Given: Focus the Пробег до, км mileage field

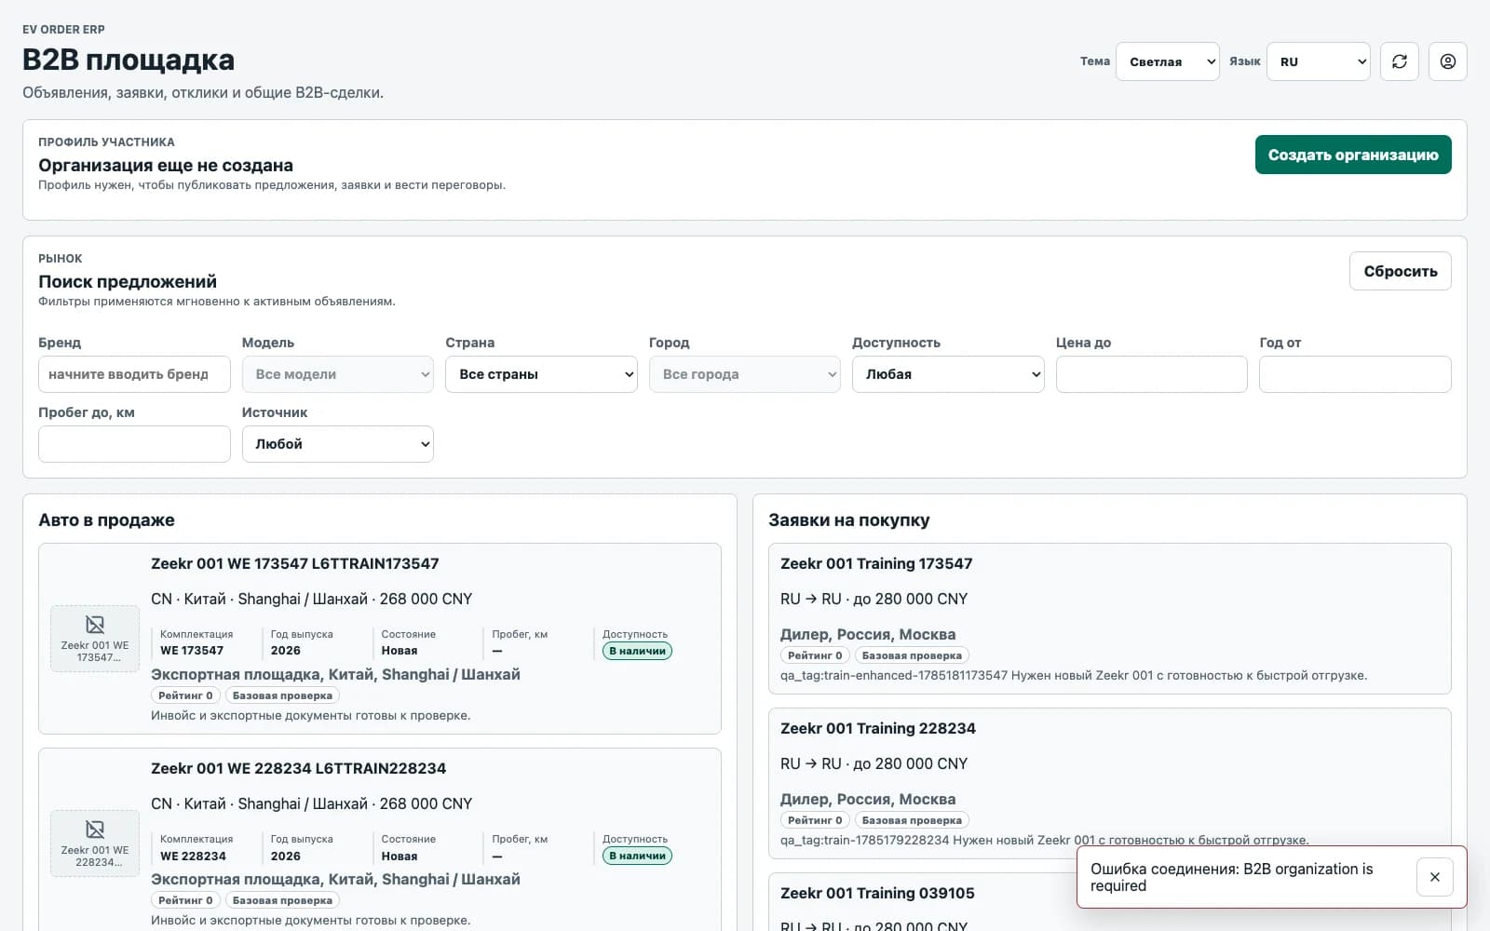Looking at the screenshot, I should click(134, 444).
